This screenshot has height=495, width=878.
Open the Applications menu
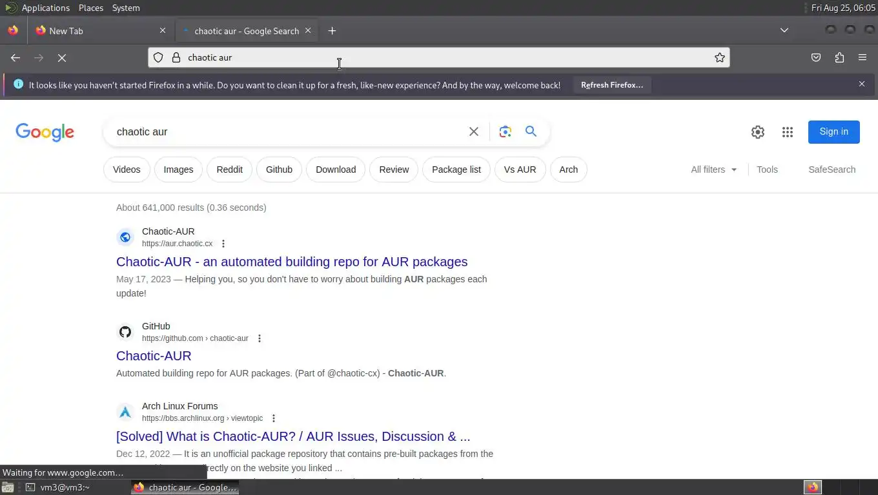(x=45, y=8)
